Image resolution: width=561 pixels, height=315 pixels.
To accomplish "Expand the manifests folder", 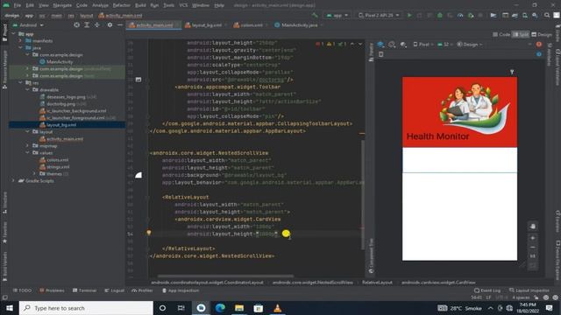I will (20, 41).
